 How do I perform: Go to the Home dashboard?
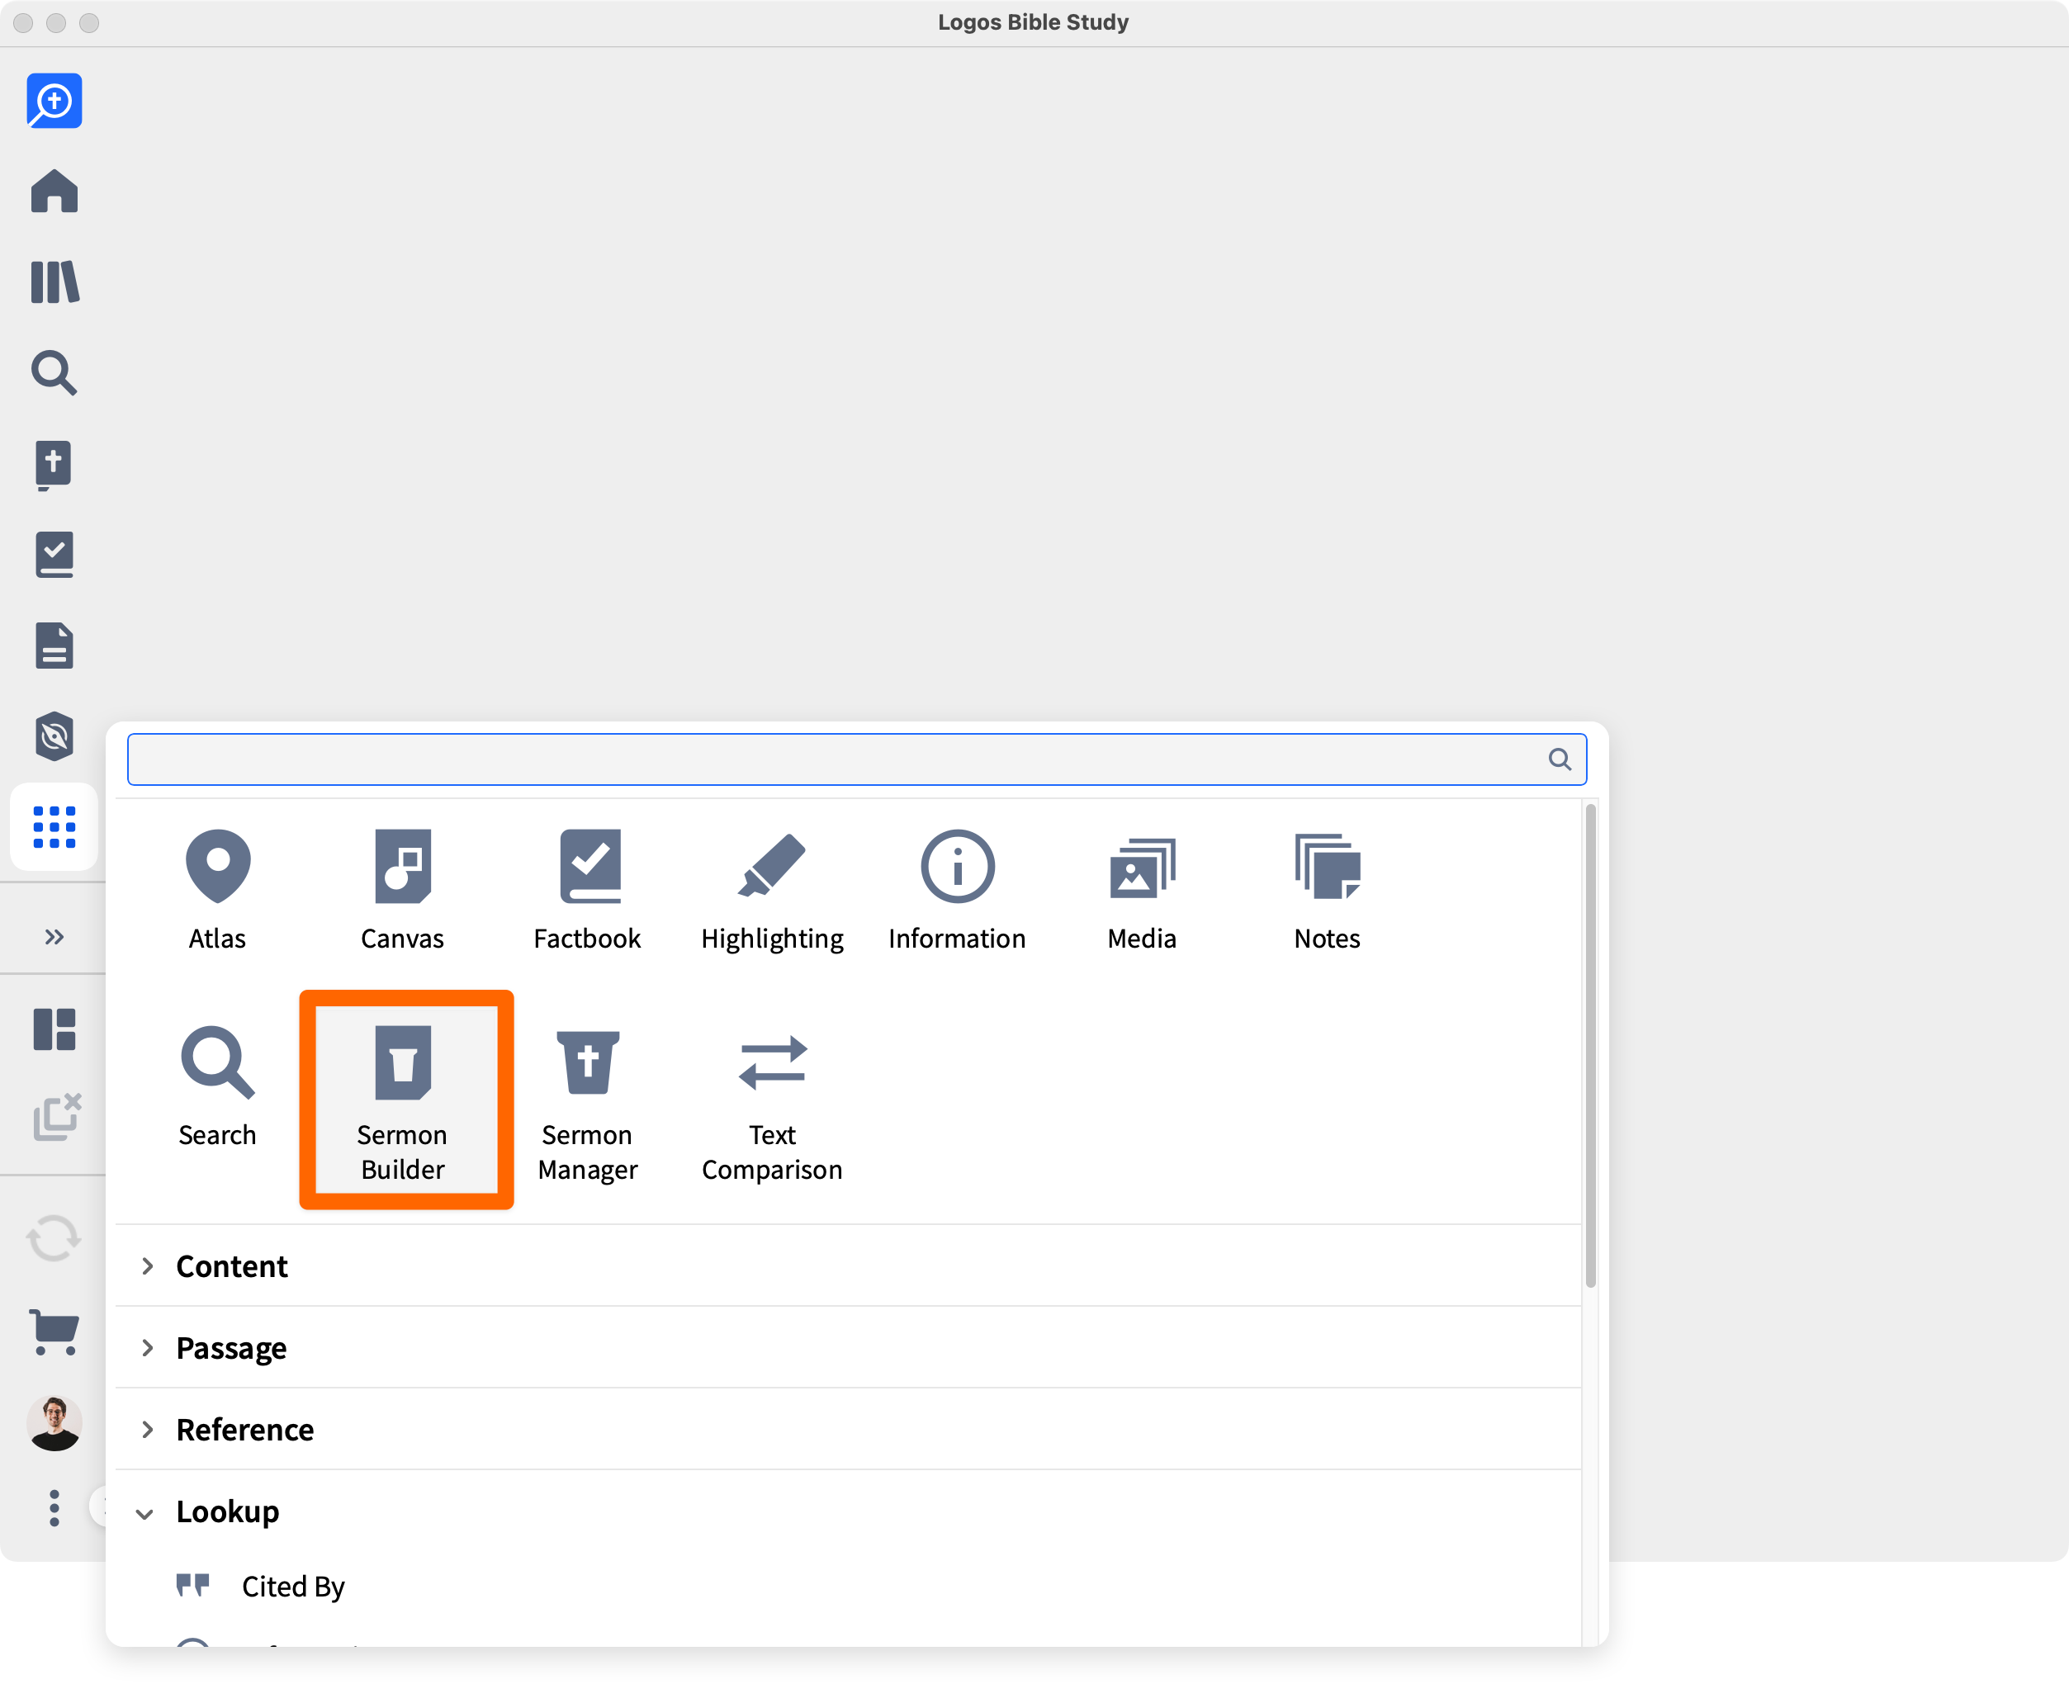54,191
